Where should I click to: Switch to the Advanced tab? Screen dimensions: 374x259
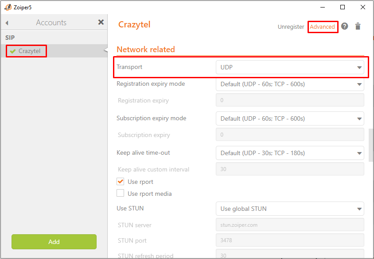click(323, 27)
